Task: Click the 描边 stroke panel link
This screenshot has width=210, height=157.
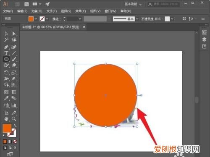Action: click(x=56, y=19)
